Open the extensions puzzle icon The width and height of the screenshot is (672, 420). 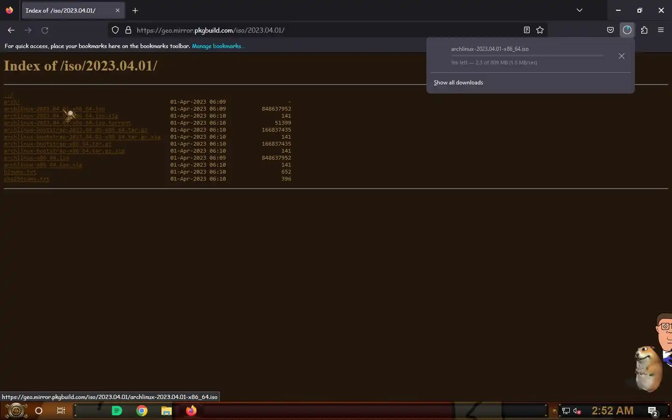[x=644, y=30]
